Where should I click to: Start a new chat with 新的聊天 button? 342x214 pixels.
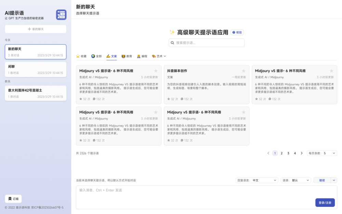click(36, 28)
